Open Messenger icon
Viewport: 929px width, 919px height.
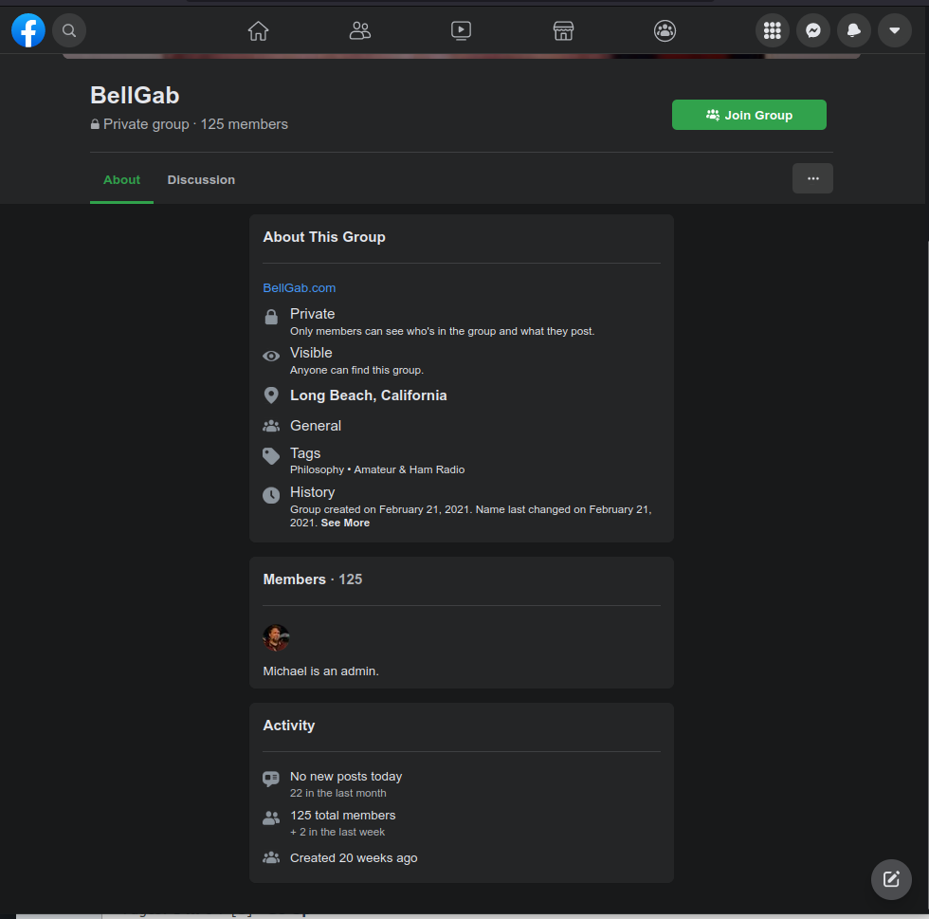pyautogui.click(x=813, y=30)
